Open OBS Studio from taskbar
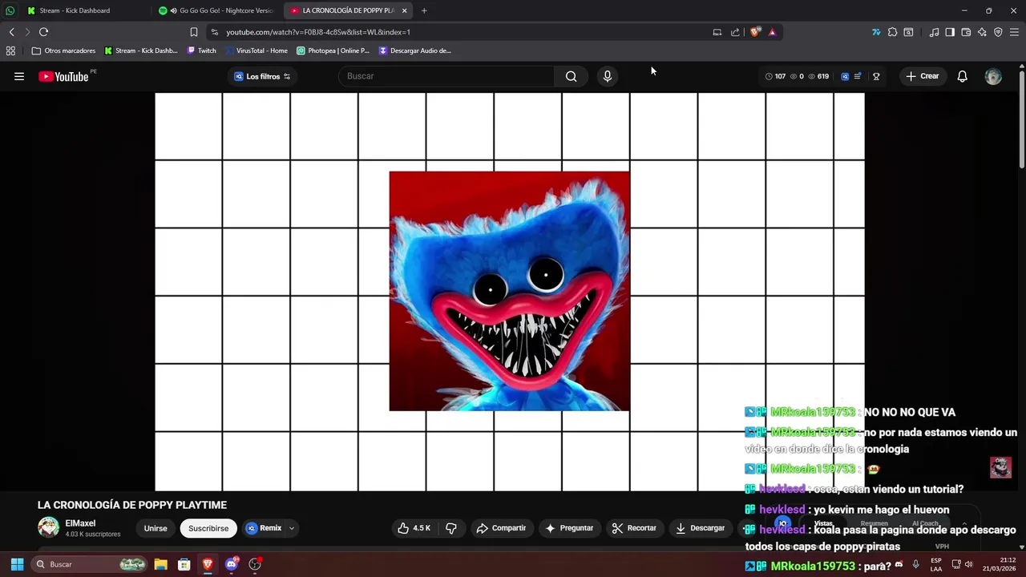Screen dimensions: 1026x577 (x=255, y=564)
